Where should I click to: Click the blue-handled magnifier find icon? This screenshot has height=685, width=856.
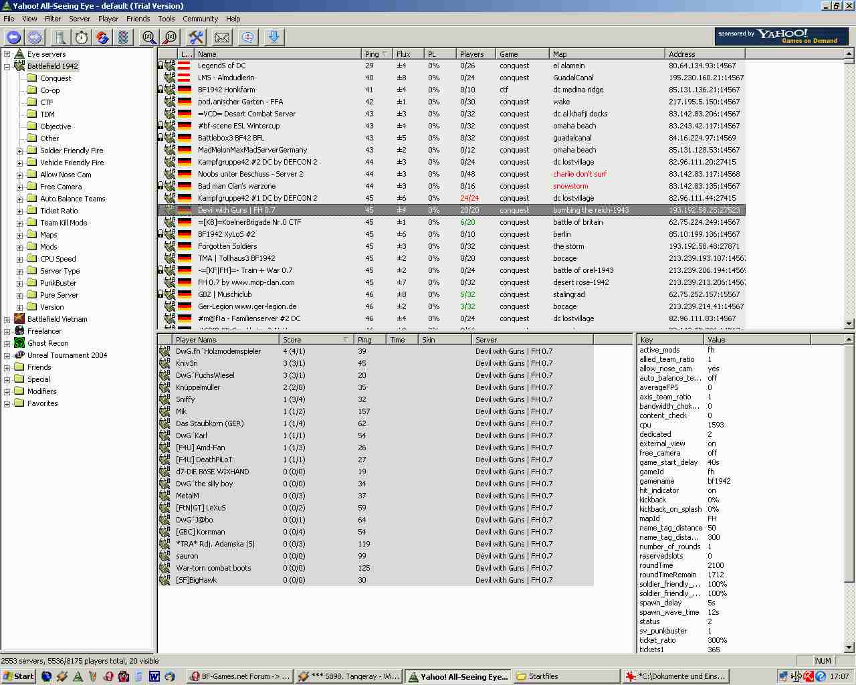tap(149, 37)
